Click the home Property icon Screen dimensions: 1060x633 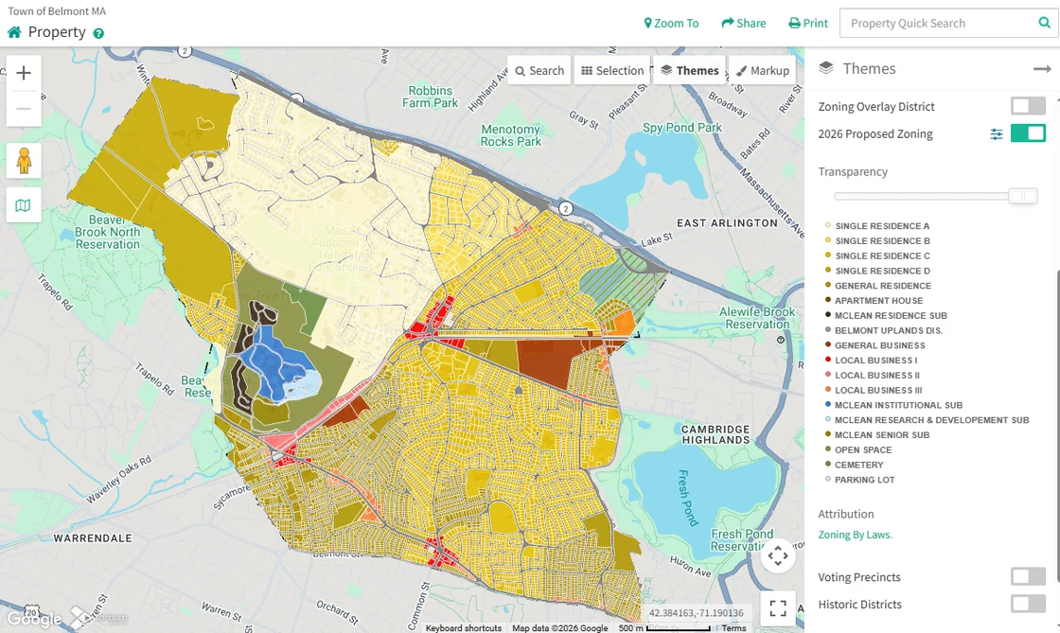click(14, 32)
